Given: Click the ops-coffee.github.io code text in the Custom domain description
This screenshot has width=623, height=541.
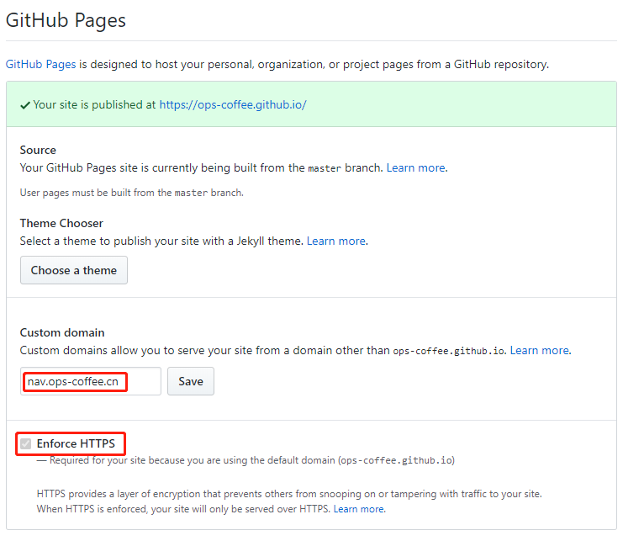Looking at the screenshot, I should [x=448, y=351].
